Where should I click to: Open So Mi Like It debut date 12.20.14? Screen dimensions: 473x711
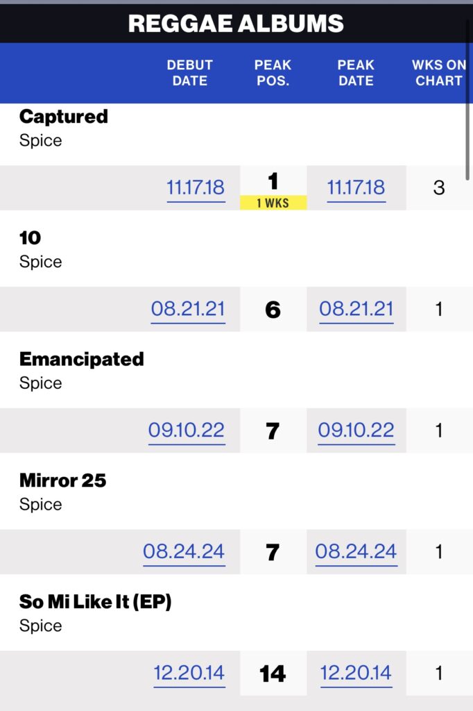(189, 674)
